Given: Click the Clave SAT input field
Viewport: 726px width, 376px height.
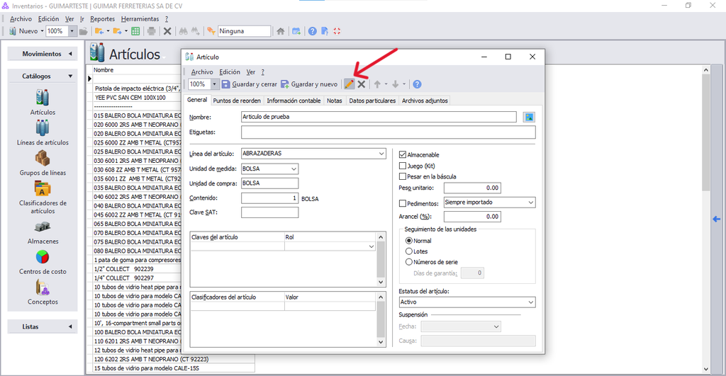Looking at the screenshot, I should pos(269,212).
